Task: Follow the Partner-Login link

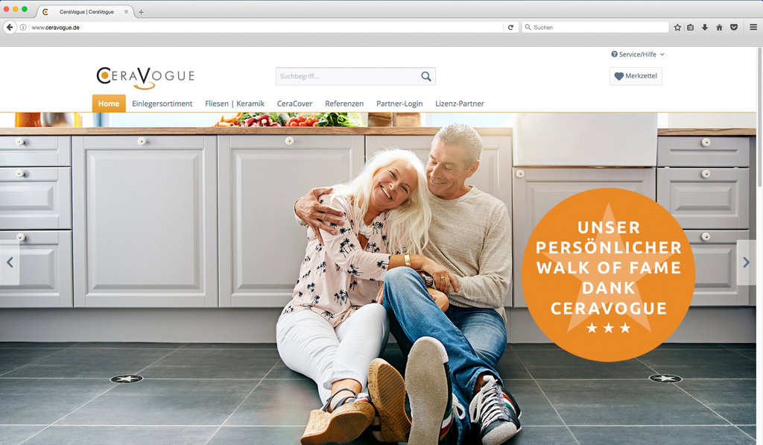Action: coord(399,104)
